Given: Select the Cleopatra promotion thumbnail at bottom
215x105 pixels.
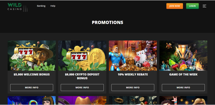Looking at the screenshot, I should (x=32, y=100).
